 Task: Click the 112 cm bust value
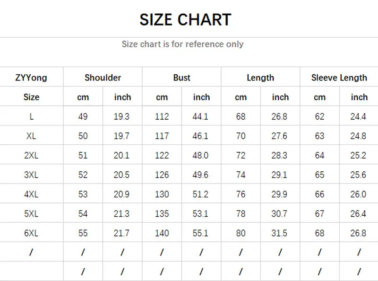click(162, 116)
